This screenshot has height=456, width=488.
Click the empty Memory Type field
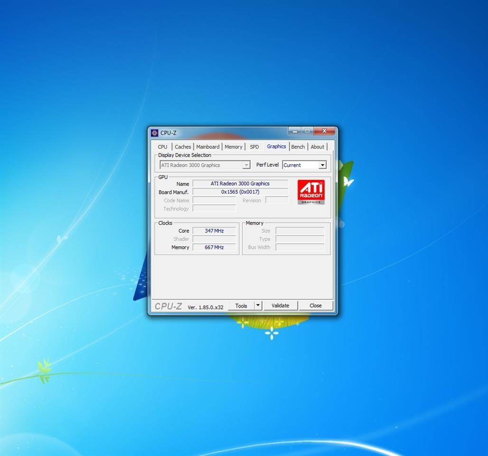[x=300, y=239]
